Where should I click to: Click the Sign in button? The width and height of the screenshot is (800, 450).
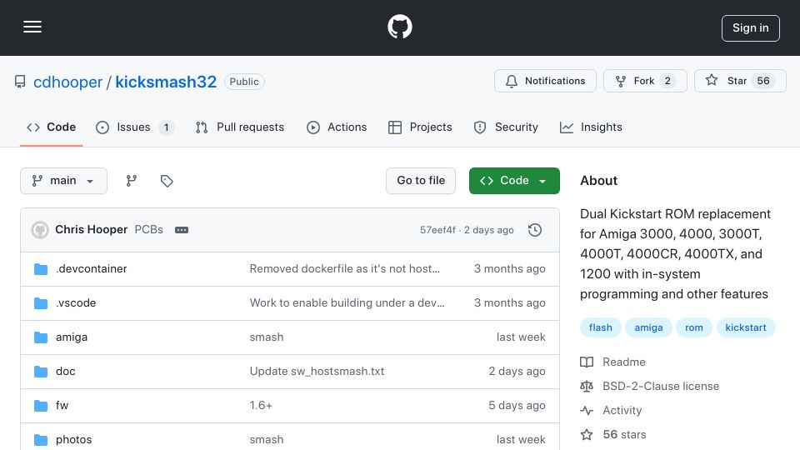[750, 28]
